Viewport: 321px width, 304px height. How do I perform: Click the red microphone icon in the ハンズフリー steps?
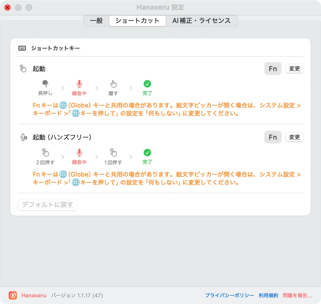79,153
